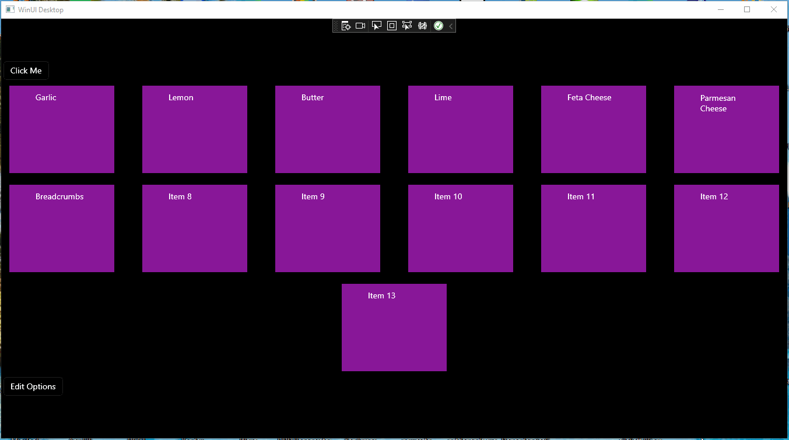This screenshot has height=440, width=789.
Task: Enable element selection in the running app
Action: (376, 26)
